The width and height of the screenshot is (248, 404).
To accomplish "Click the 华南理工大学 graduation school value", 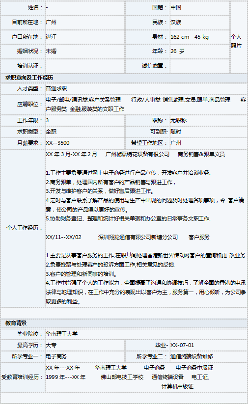I will coord(61,334).
